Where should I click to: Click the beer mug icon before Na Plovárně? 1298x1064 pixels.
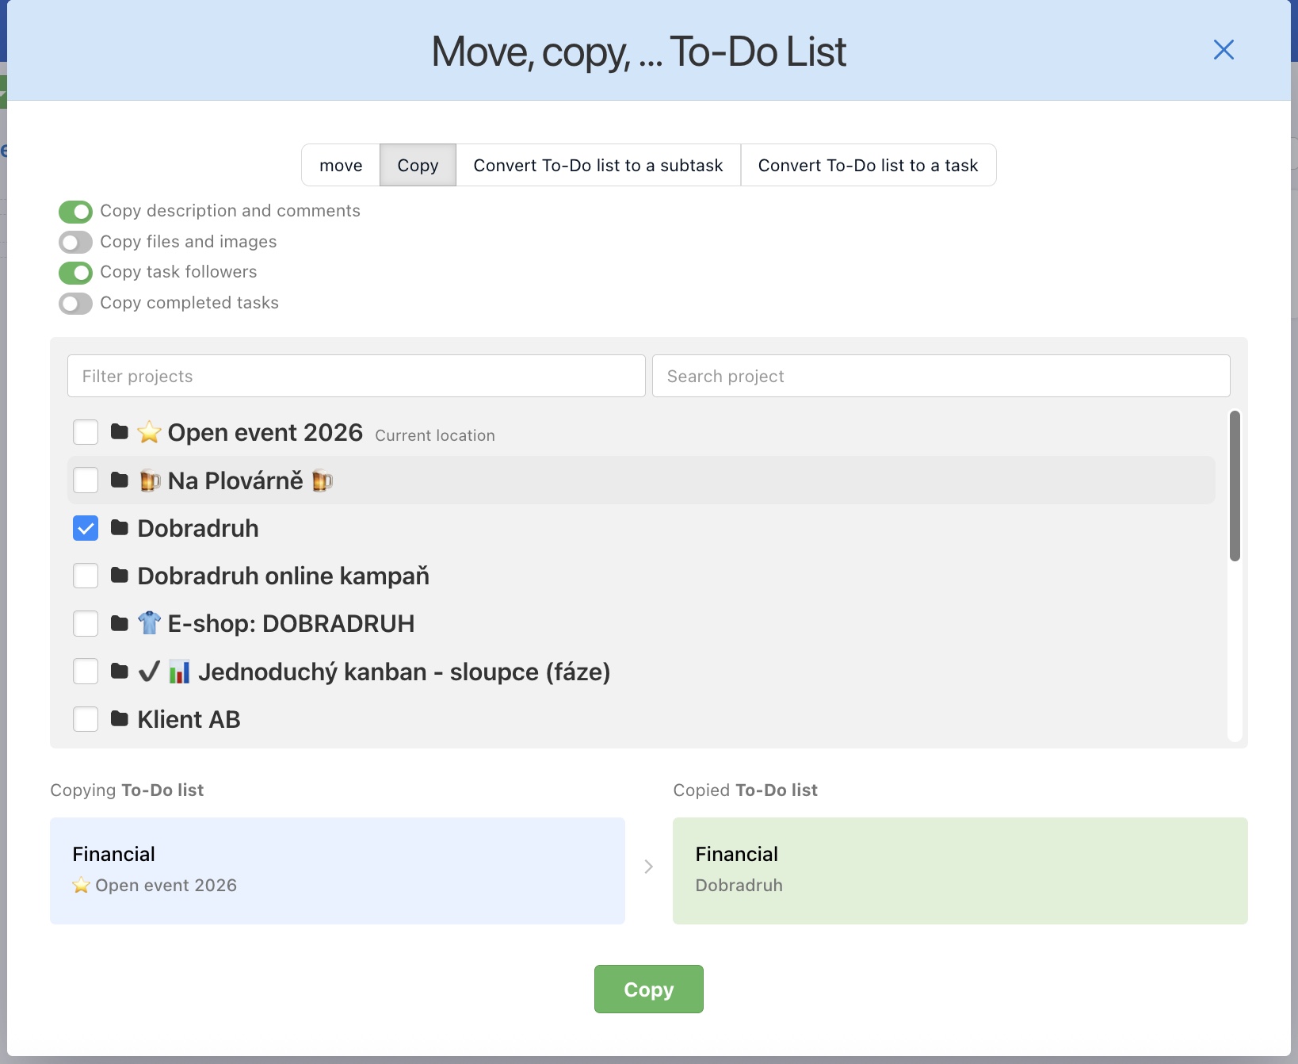coord(149,481)
